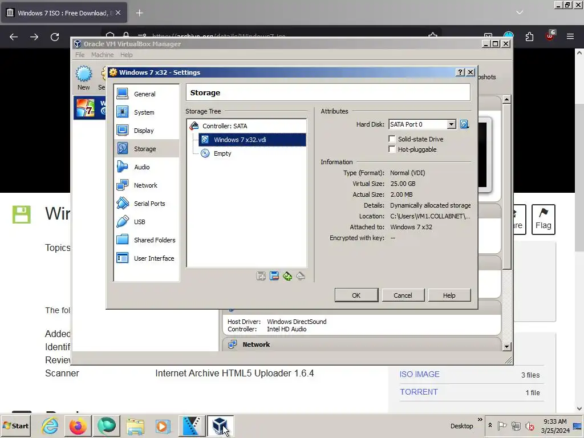The height and width of the screenshot is (438, 584).
Task: Open Windows Explorer folder from taskbar
Action: pyautogui.click(x=135, y=425)
